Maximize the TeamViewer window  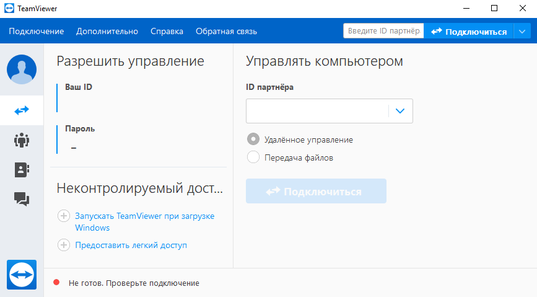pyautogui.click(x=494, y=8)
